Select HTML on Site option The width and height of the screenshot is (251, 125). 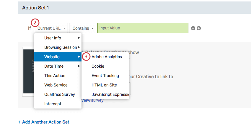point(104,85)
